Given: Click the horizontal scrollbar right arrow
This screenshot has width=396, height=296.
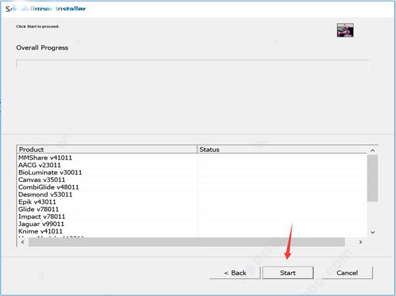Looking at the screenshot, I should tap(360, 242).
